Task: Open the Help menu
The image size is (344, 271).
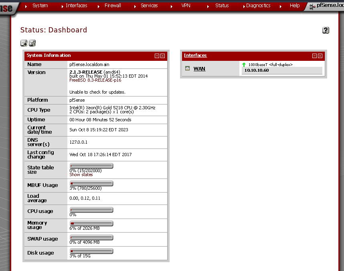Action: 295,6
